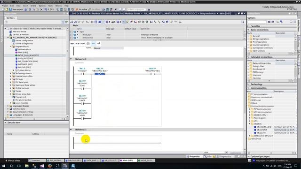Open Device configuration in project tree

pyautogui.click(x=24, y=40)
